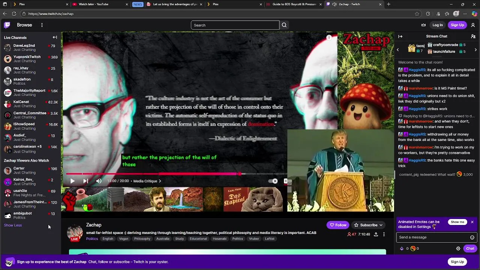Screen dimensions: 480x270
Task: Click the Hasanabi tag
Action: point(219,239)
